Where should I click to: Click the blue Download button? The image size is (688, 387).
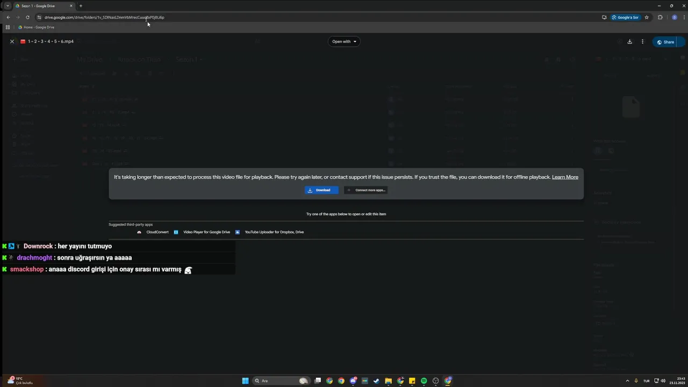click(x=321, y=190)
